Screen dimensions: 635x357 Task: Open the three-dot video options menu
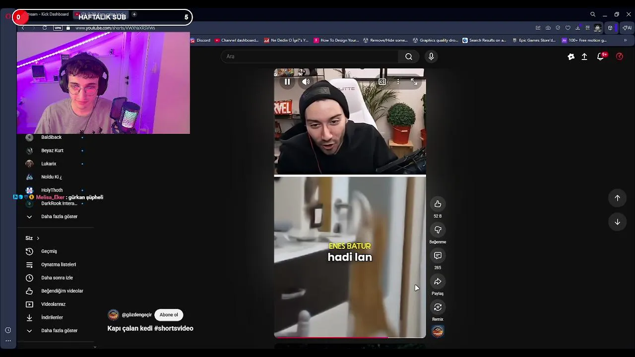(398, 82)
